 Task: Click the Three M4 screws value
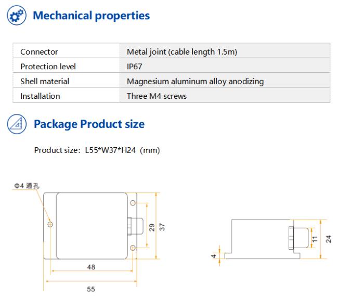tap(157, 96)
